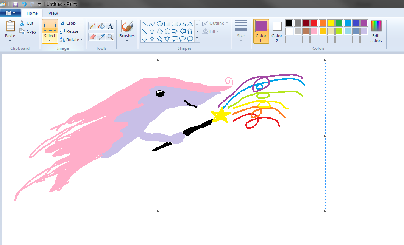Click the Magnifier zoom tool
The height and width of the screenshot is (245, 404).
point(110,37)
